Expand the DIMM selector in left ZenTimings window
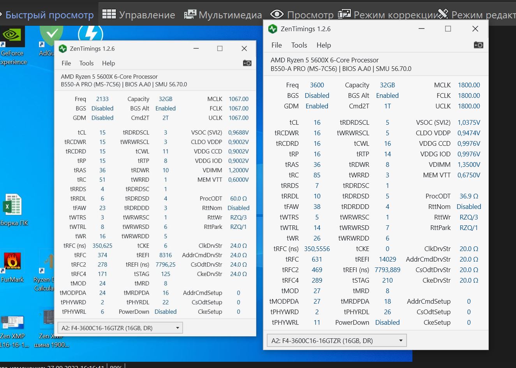Viewport: 516px width, 368px height. point(120,328)
